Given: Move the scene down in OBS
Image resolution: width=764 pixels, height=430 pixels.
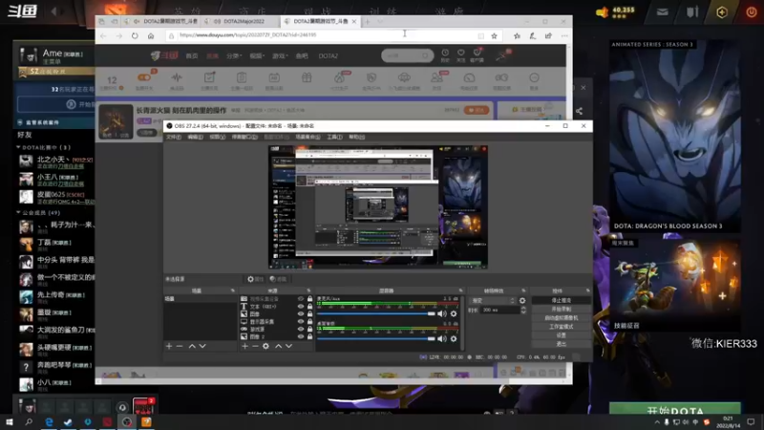Looking at the screenshot, I should [202, 346].
